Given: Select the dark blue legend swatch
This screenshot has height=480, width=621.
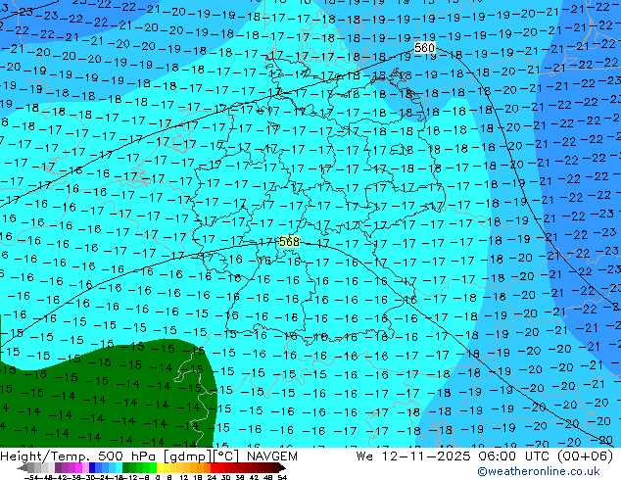Looking at the screenshot, I should (x=92, y=467).
